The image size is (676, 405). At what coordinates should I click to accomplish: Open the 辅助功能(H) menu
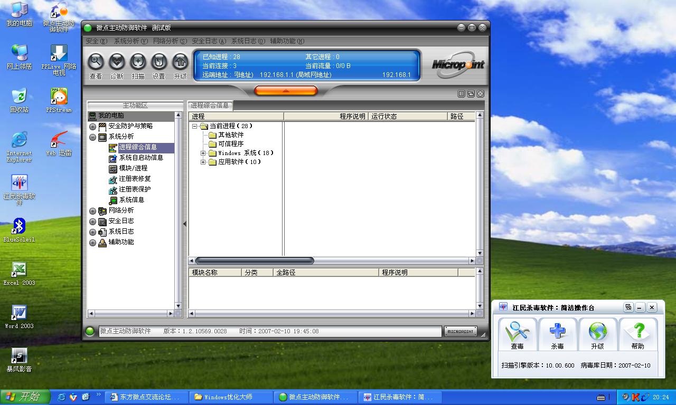[287, 41]
